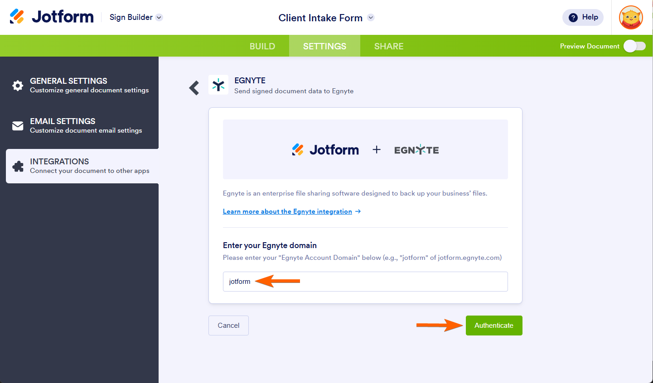The image size is (653, 383).
Task: Open the Client Intake Form title dropdown
Action: (x=371, y=18)
